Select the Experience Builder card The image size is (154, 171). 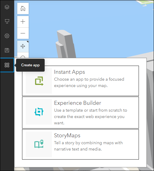pyautogui.click(x=80, y=113)
